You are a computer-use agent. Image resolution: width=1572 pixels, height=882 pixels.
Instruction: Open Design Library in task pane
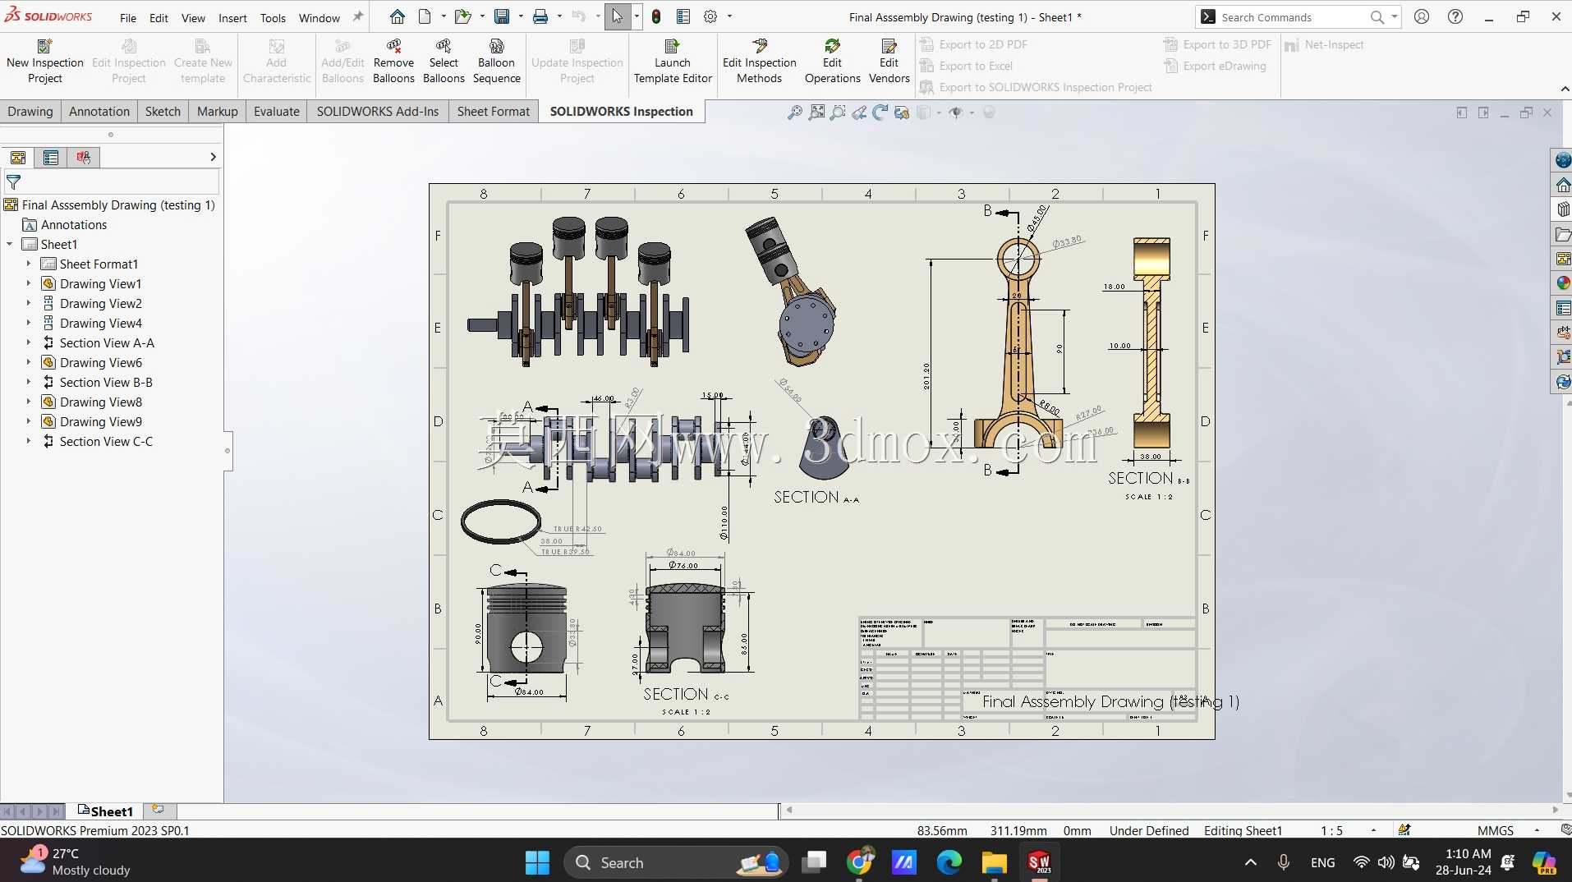pos(1563,209)
